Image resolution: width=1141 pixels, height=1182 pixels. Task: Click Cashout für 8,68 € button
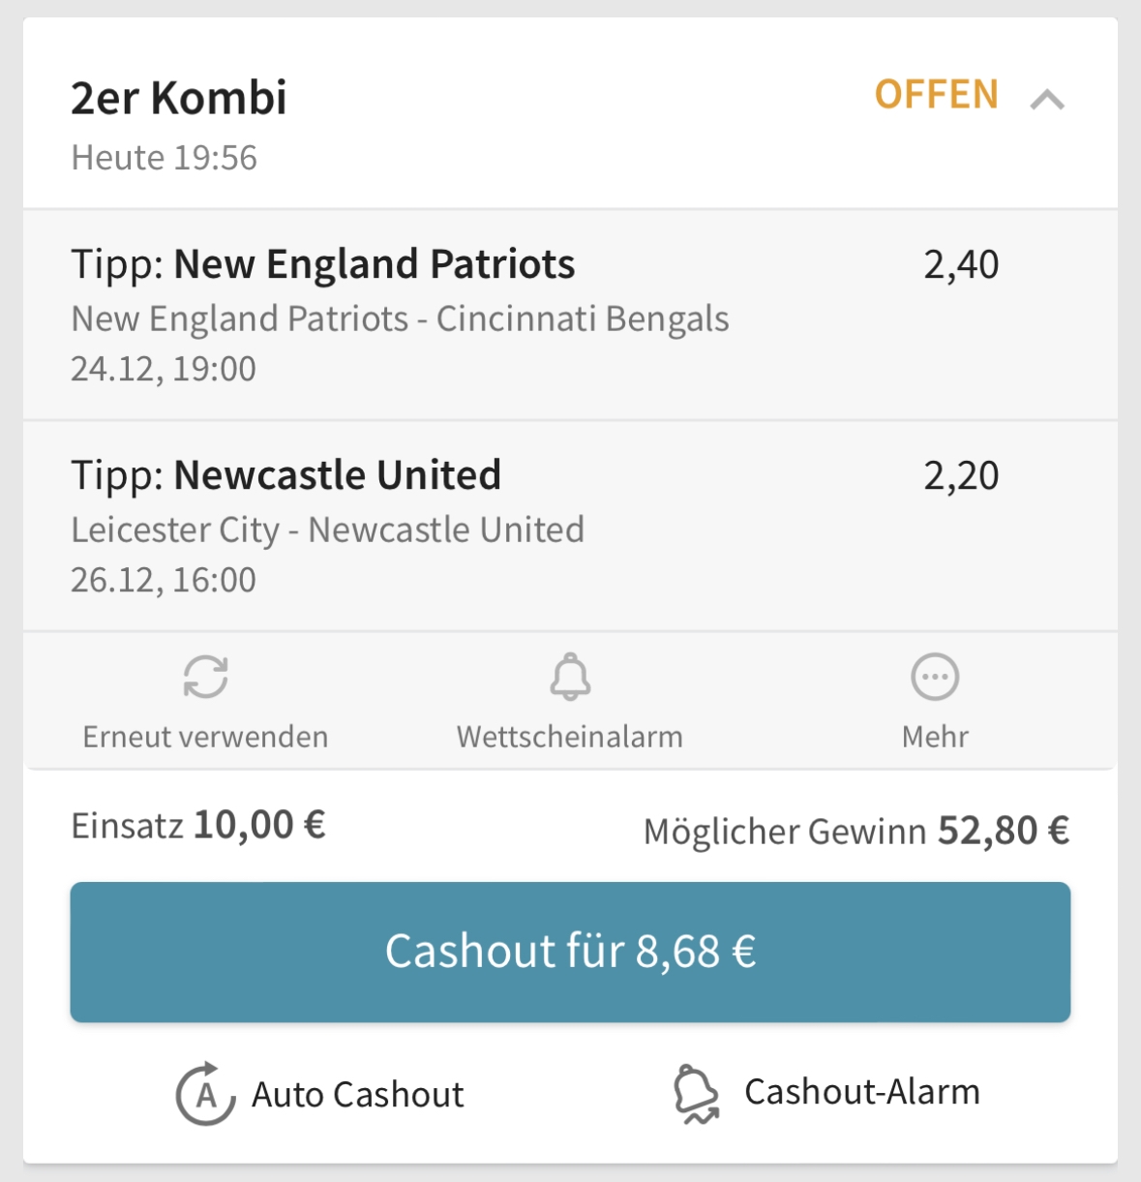click(x=570, y=952)
